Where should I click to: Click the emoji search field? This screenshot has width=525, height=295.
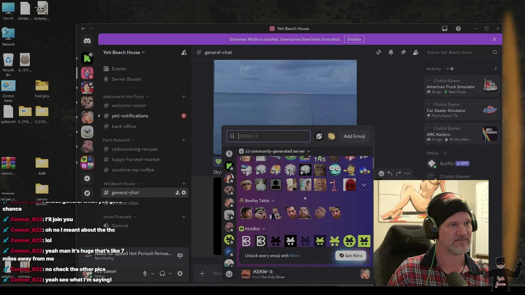point(269,136)
